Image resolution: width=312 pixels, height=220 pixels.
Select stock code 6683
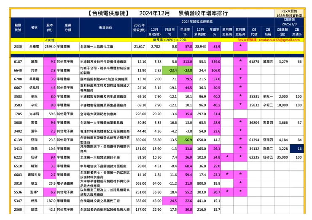click(x=18, y=175)
